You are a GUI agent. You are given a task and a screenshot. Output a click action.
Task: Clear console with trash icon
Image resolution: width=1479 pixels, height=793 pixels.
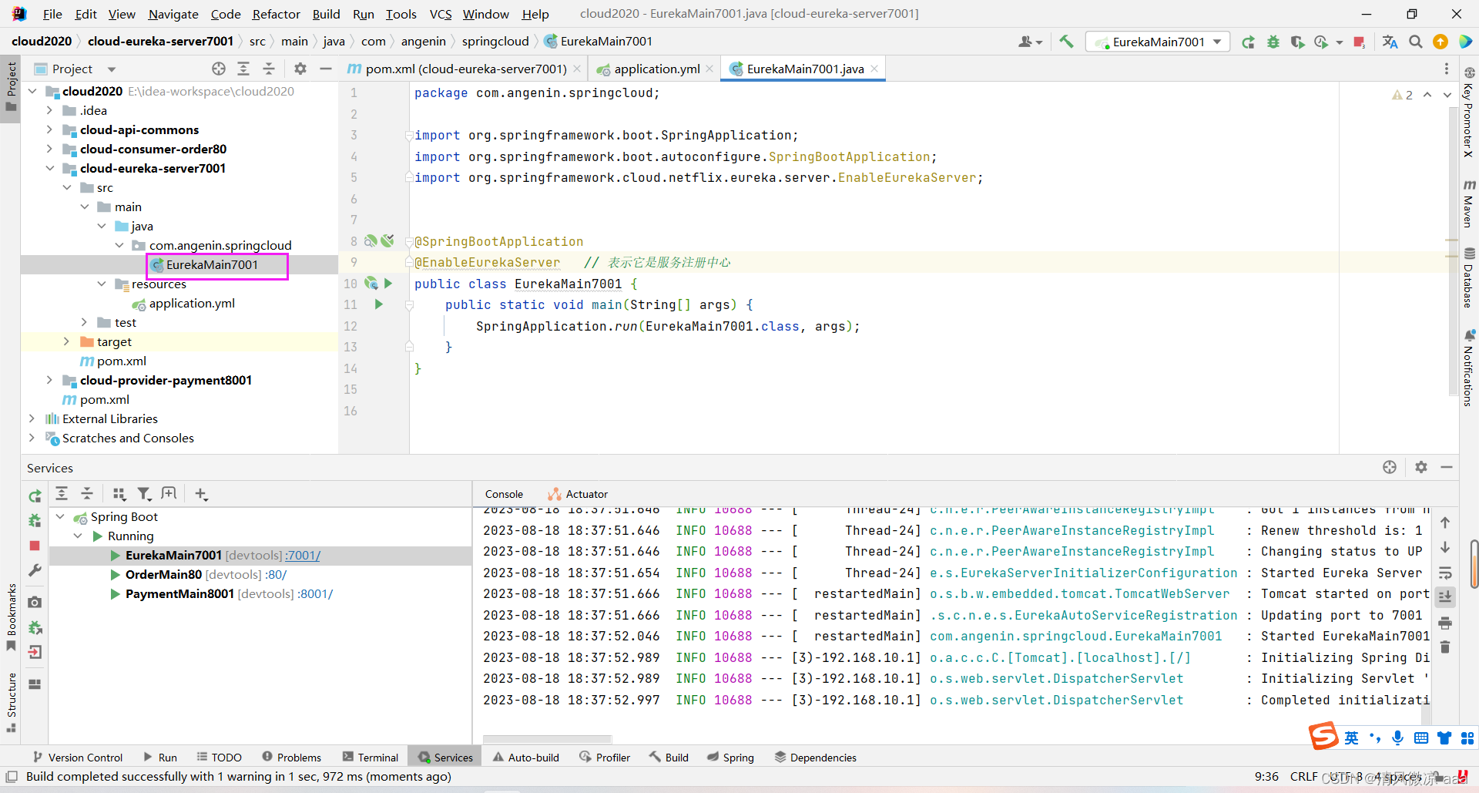click(x=1445, y=647)
